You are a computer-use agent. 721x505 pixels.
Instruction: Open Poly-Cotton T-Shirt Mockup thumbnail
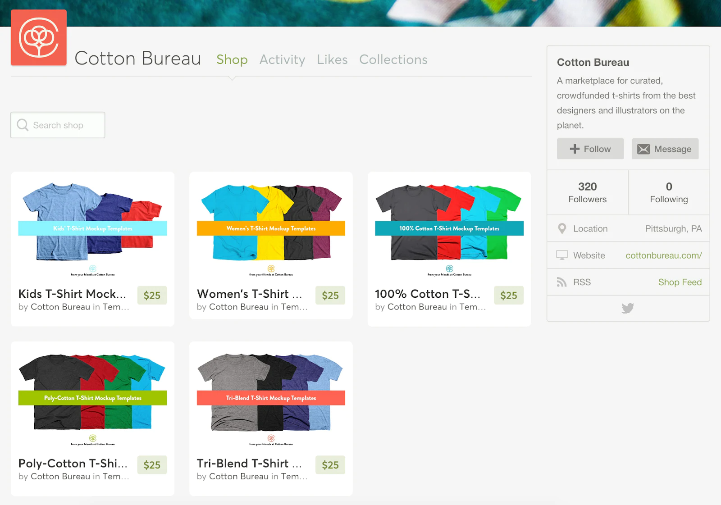[x=92, y=398]
